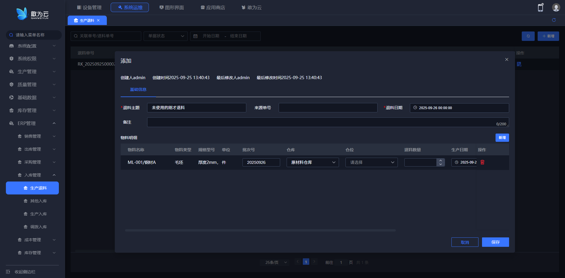The image size is (565, 278).
Task: Close the 生产退料 tab
Action: 98,20
